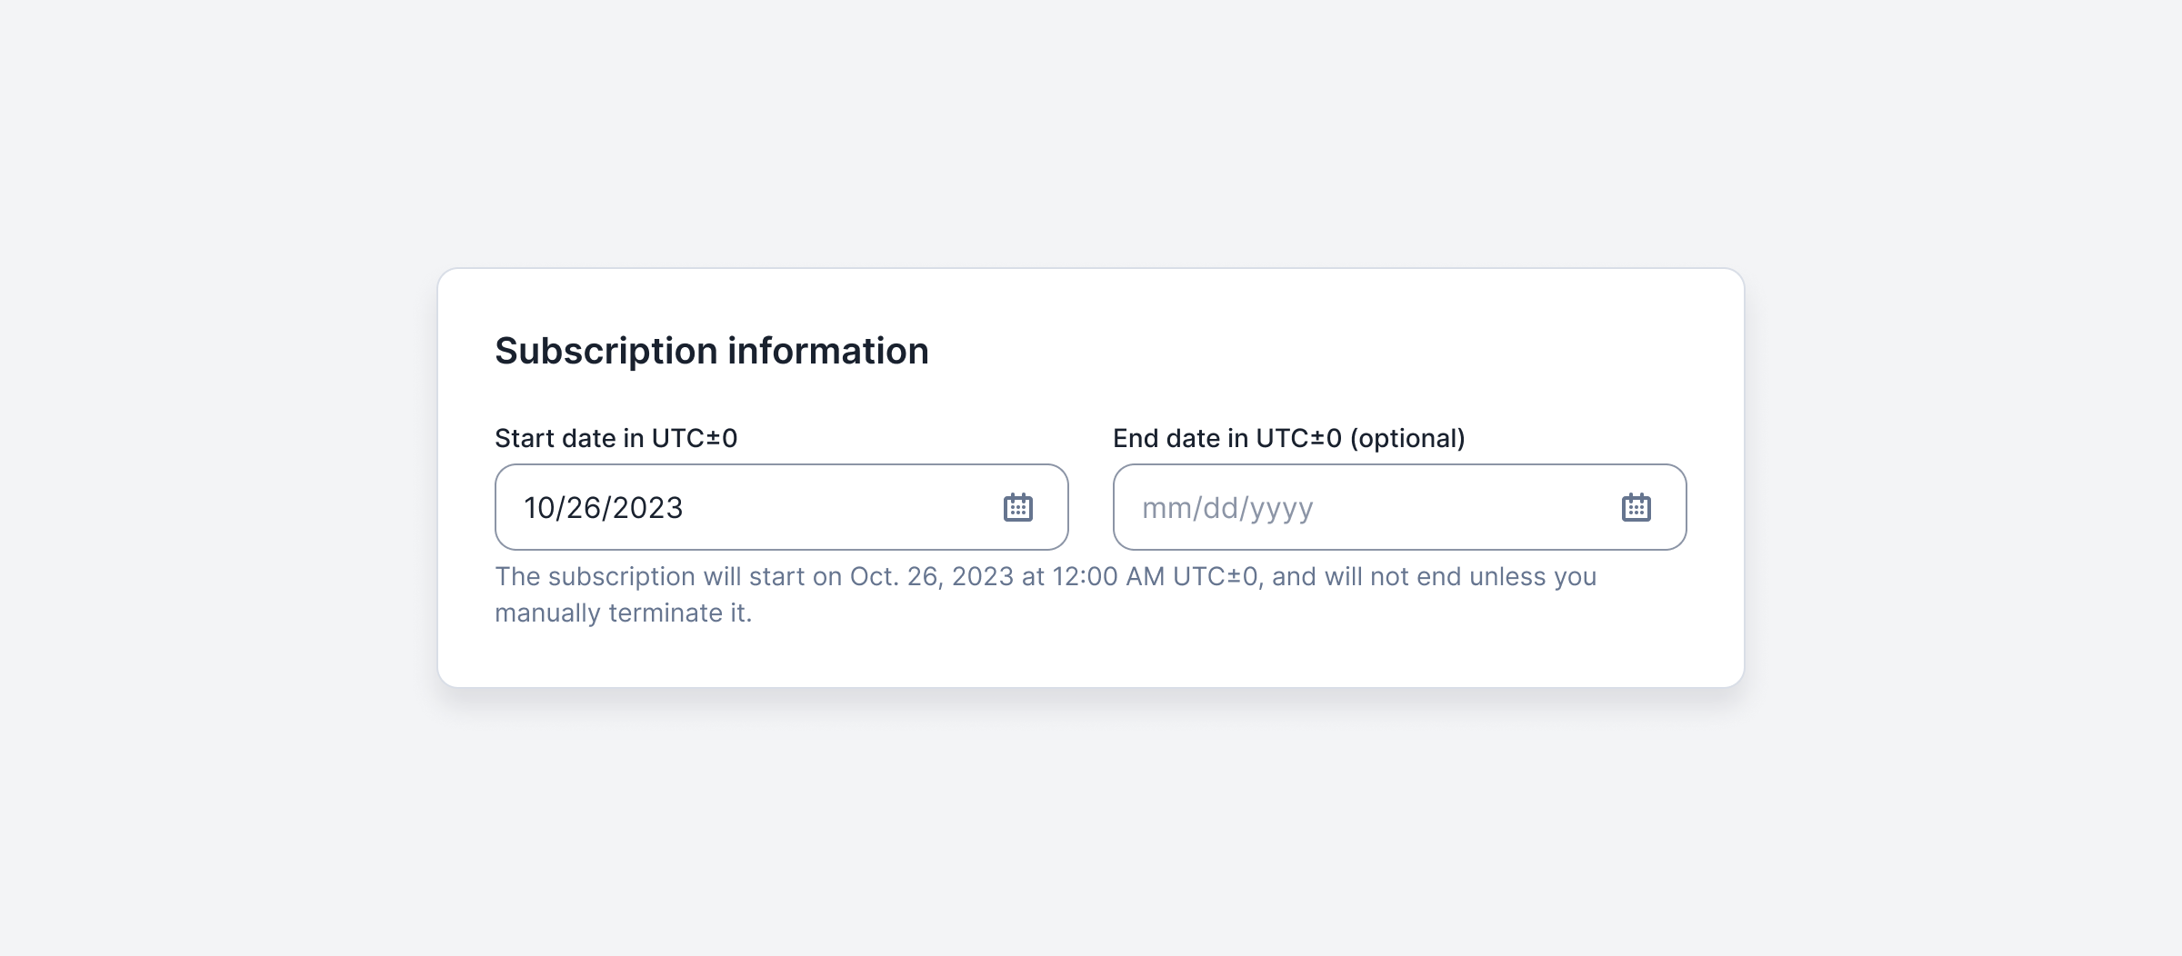This screenshot has height=956, width=2182.
Task: Open the start date calendar picker icon
Action: tap(1017, 507)
